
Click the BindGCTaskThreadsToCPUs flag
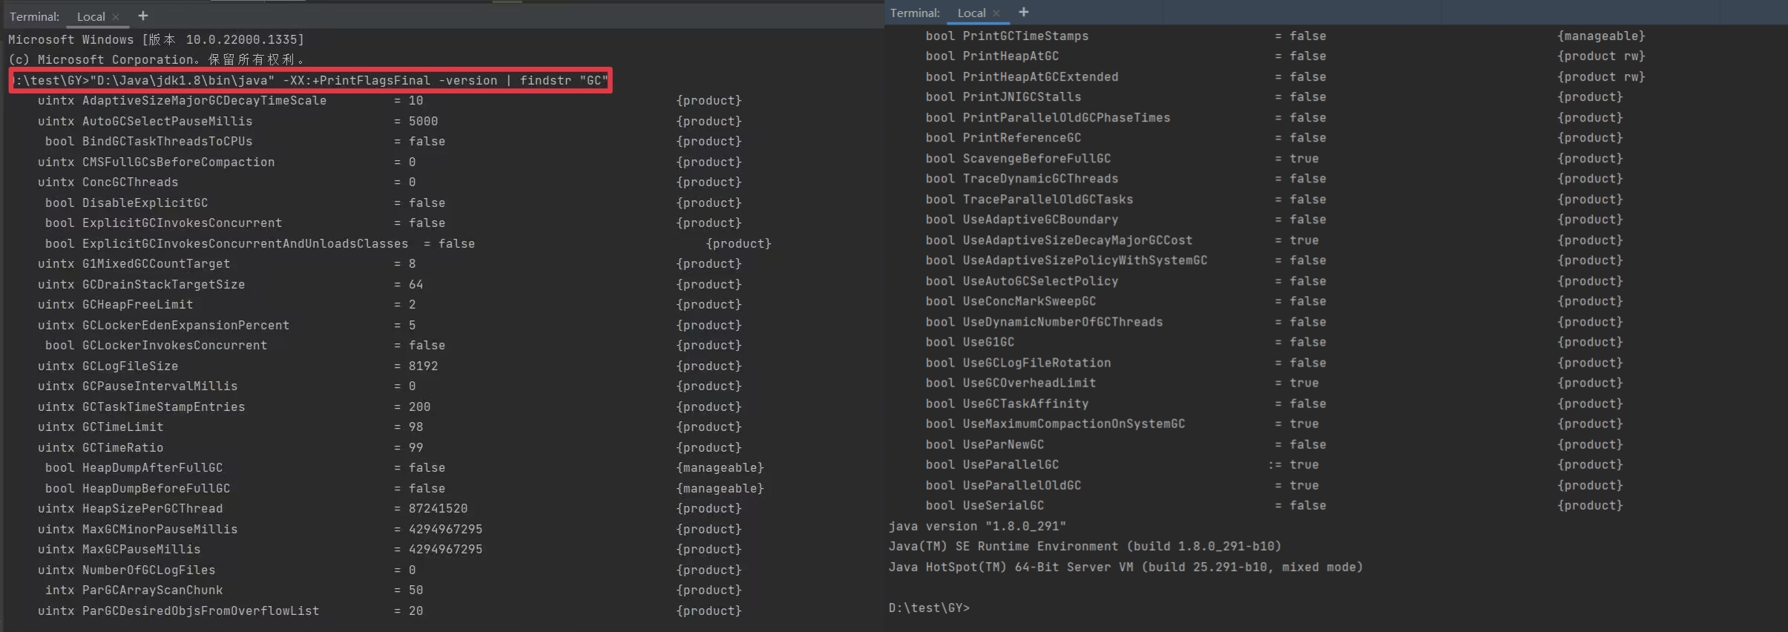point(167,141)
